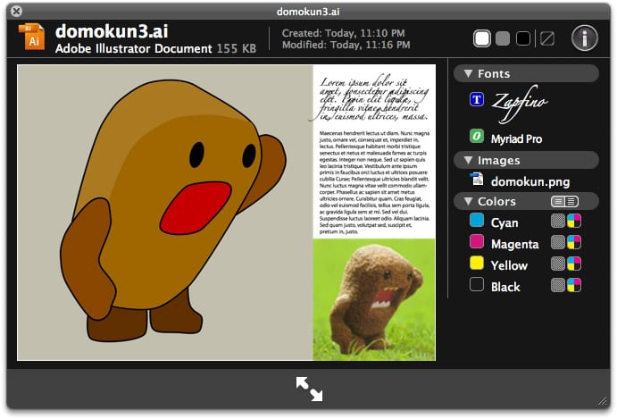Choose the transparent background option

[547, 38]
